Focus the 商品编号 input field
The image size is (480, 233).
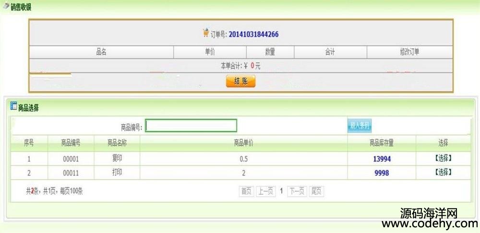[x=191, y=126]
